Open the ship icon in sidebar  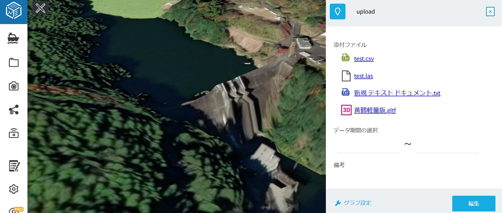coord(13,38)
